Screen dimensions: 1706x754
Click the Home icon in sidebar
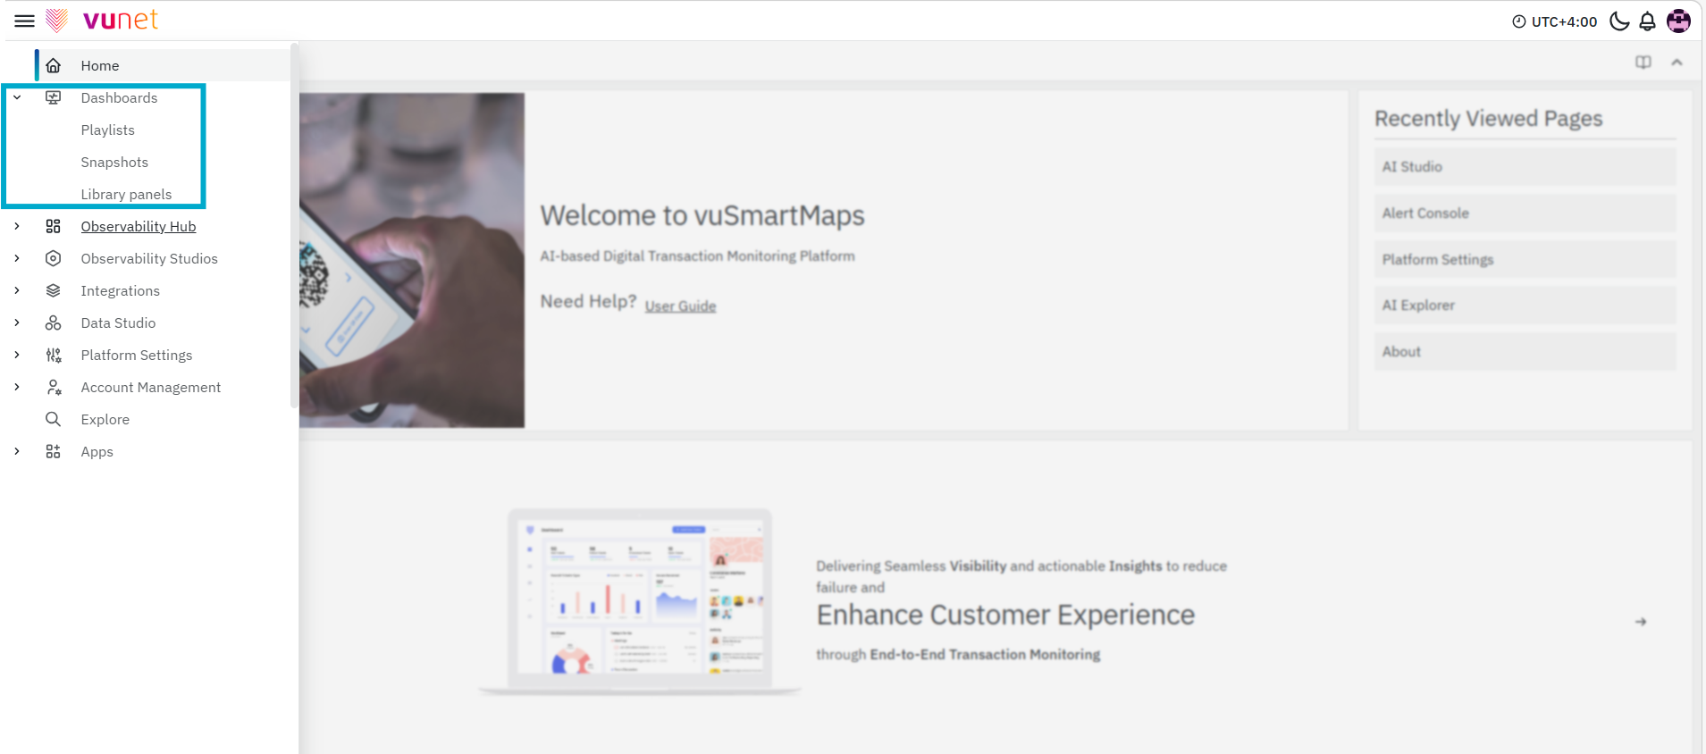pos(54,65)
